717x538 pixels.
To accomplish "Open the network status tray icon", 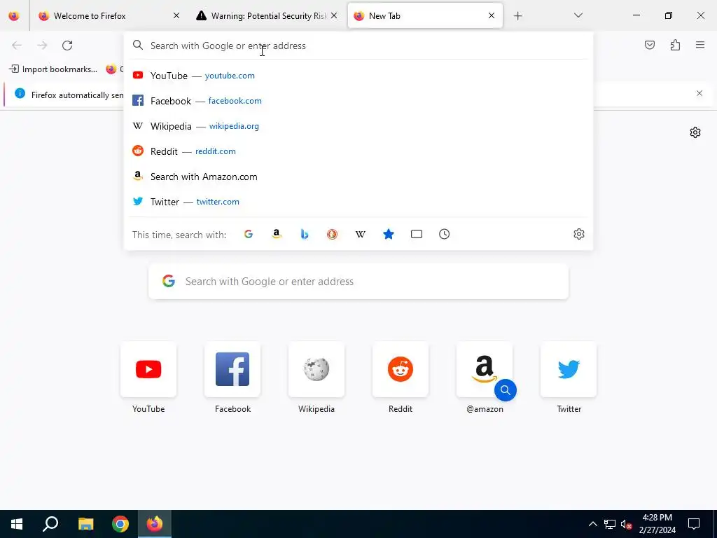I will point(610,524).
